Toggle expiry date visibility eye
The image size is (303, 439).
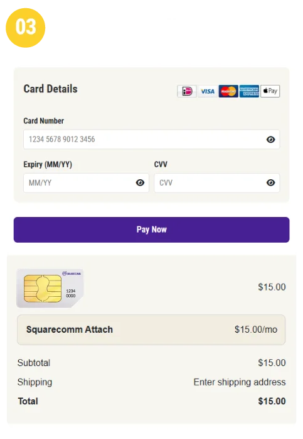[x=140, y=183]
